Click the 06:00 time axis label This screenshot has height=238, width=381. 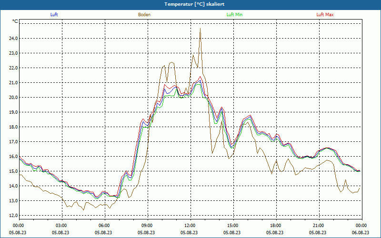click(x=105, y=226)
